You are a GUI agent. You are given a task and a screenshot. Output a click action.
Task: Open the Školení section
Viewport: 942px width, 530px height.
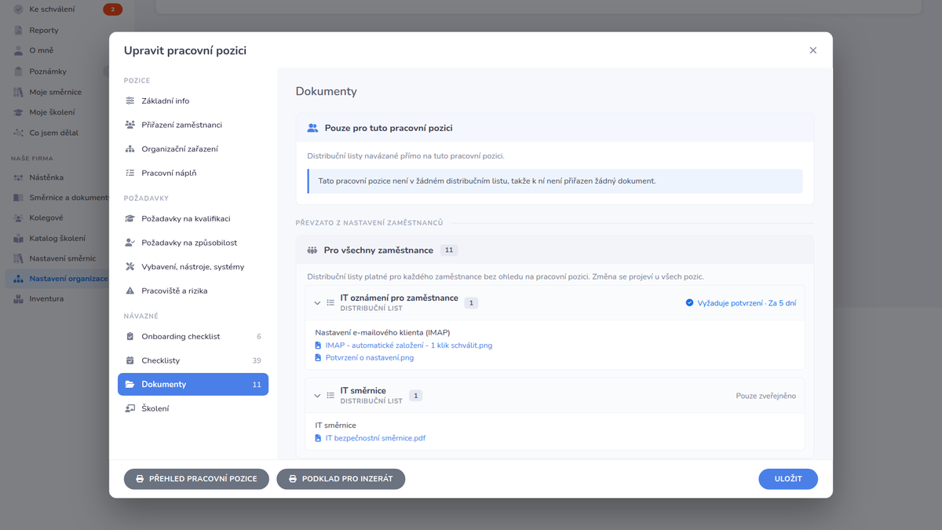[x=193, y=408]
